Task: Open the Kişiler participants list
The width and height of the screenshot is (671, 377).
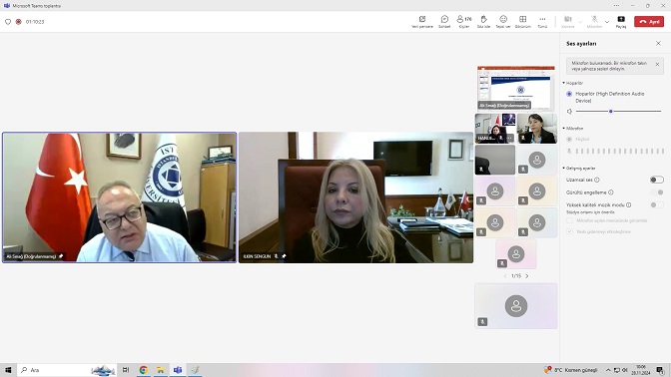Action: tap(464, 21)
